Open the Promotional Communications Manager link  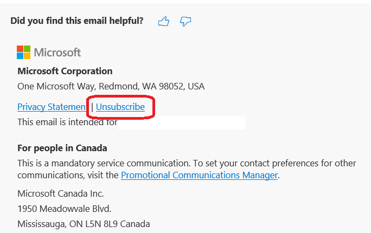click(x=199, y=175)
